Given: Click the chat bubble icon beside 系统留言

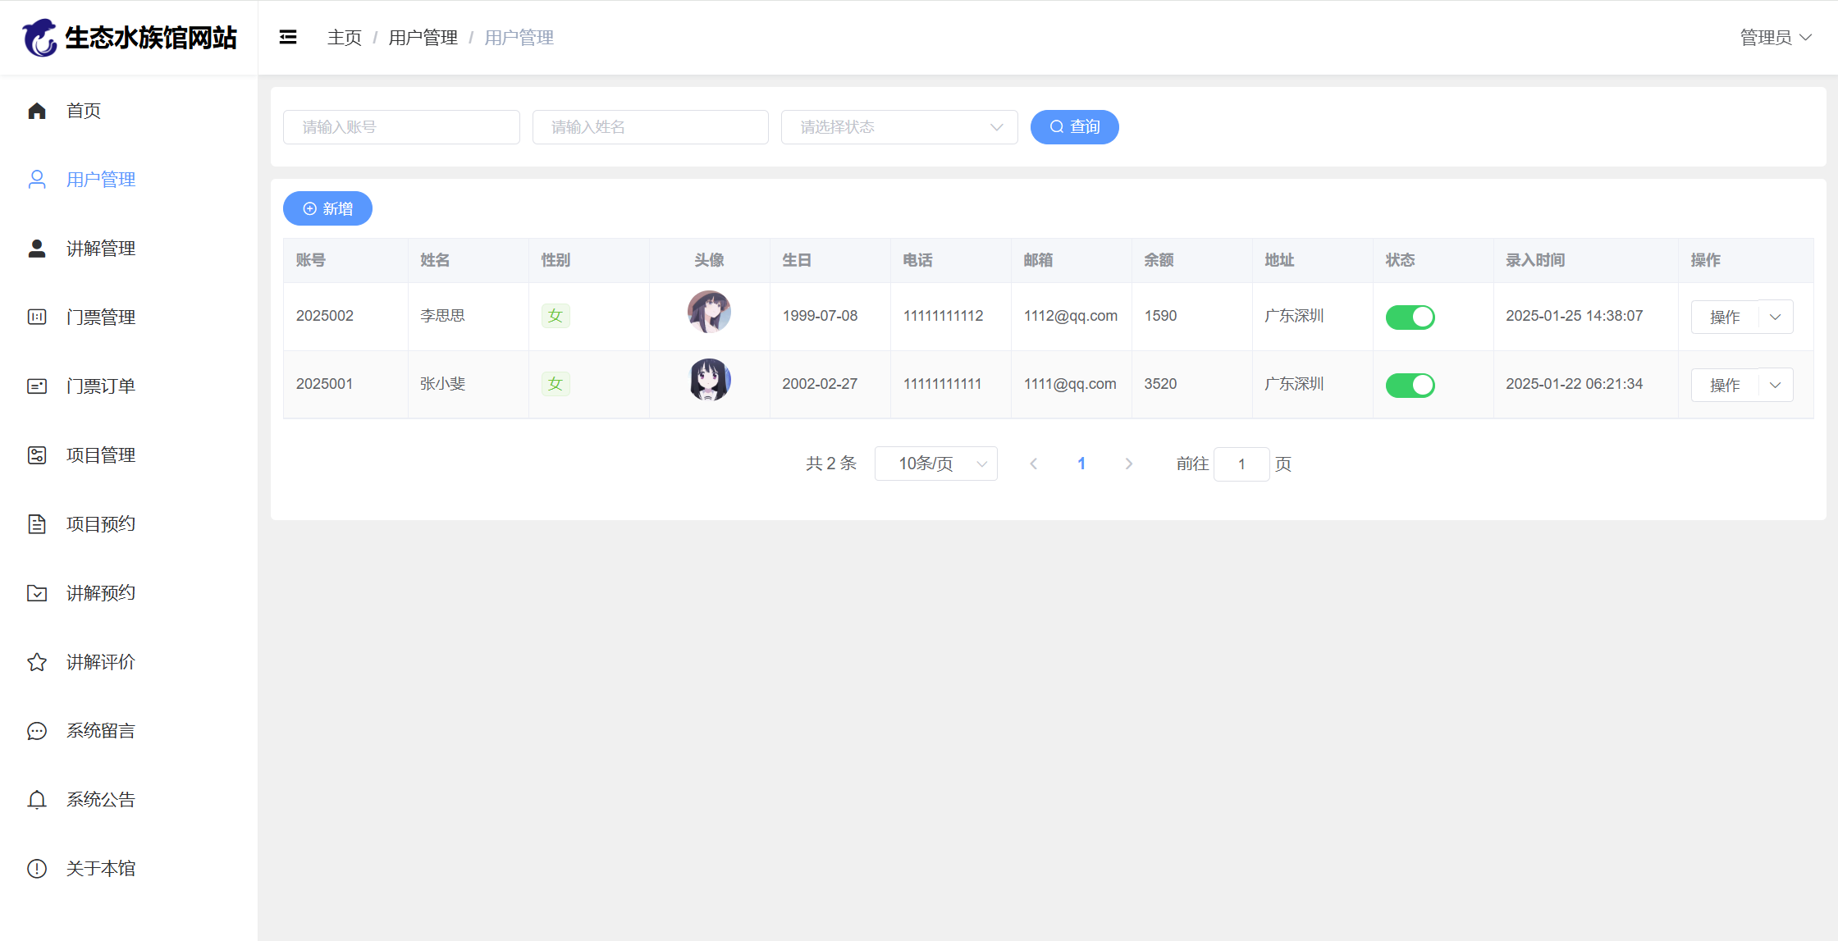Looking at the screenshot, I should pyautogui.click(x=37, y=731).
